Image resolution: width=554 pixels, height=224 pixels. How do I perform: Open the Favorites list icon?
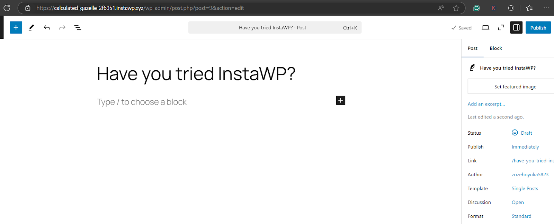pos(529,8)
